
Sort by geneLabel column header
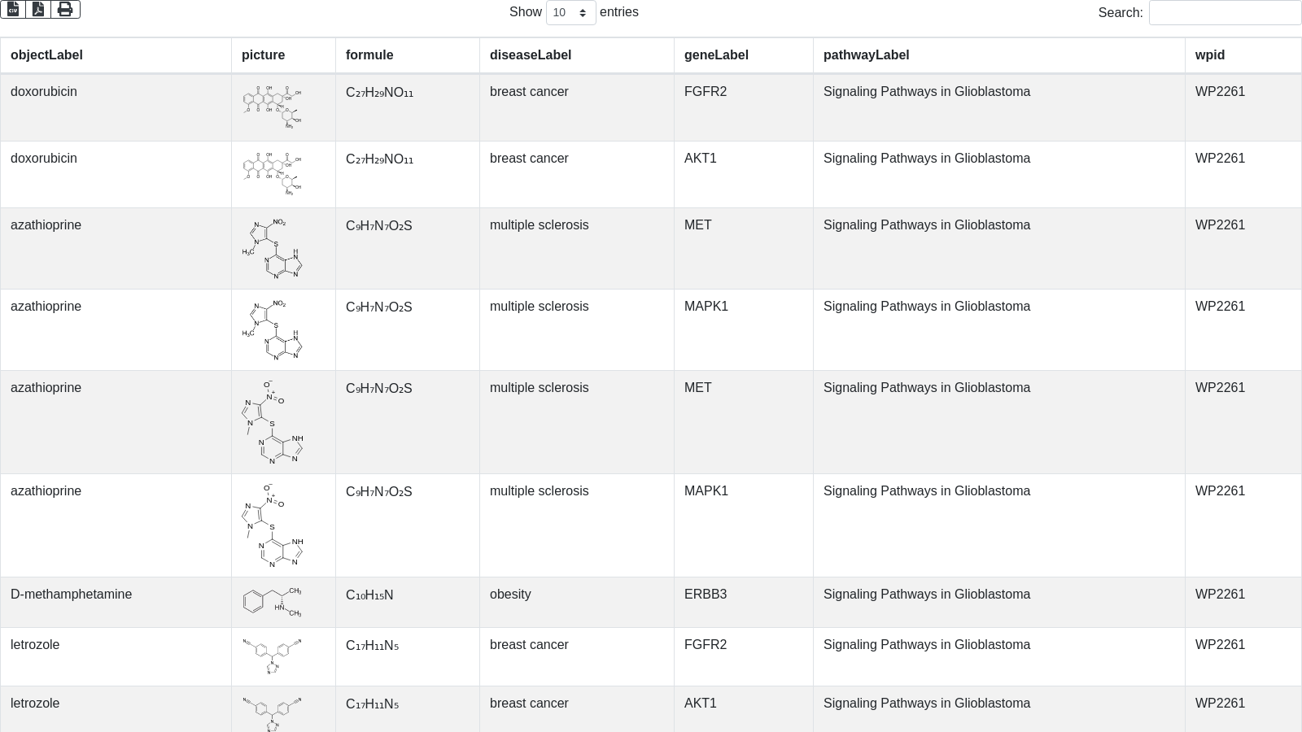pos(716,55)
